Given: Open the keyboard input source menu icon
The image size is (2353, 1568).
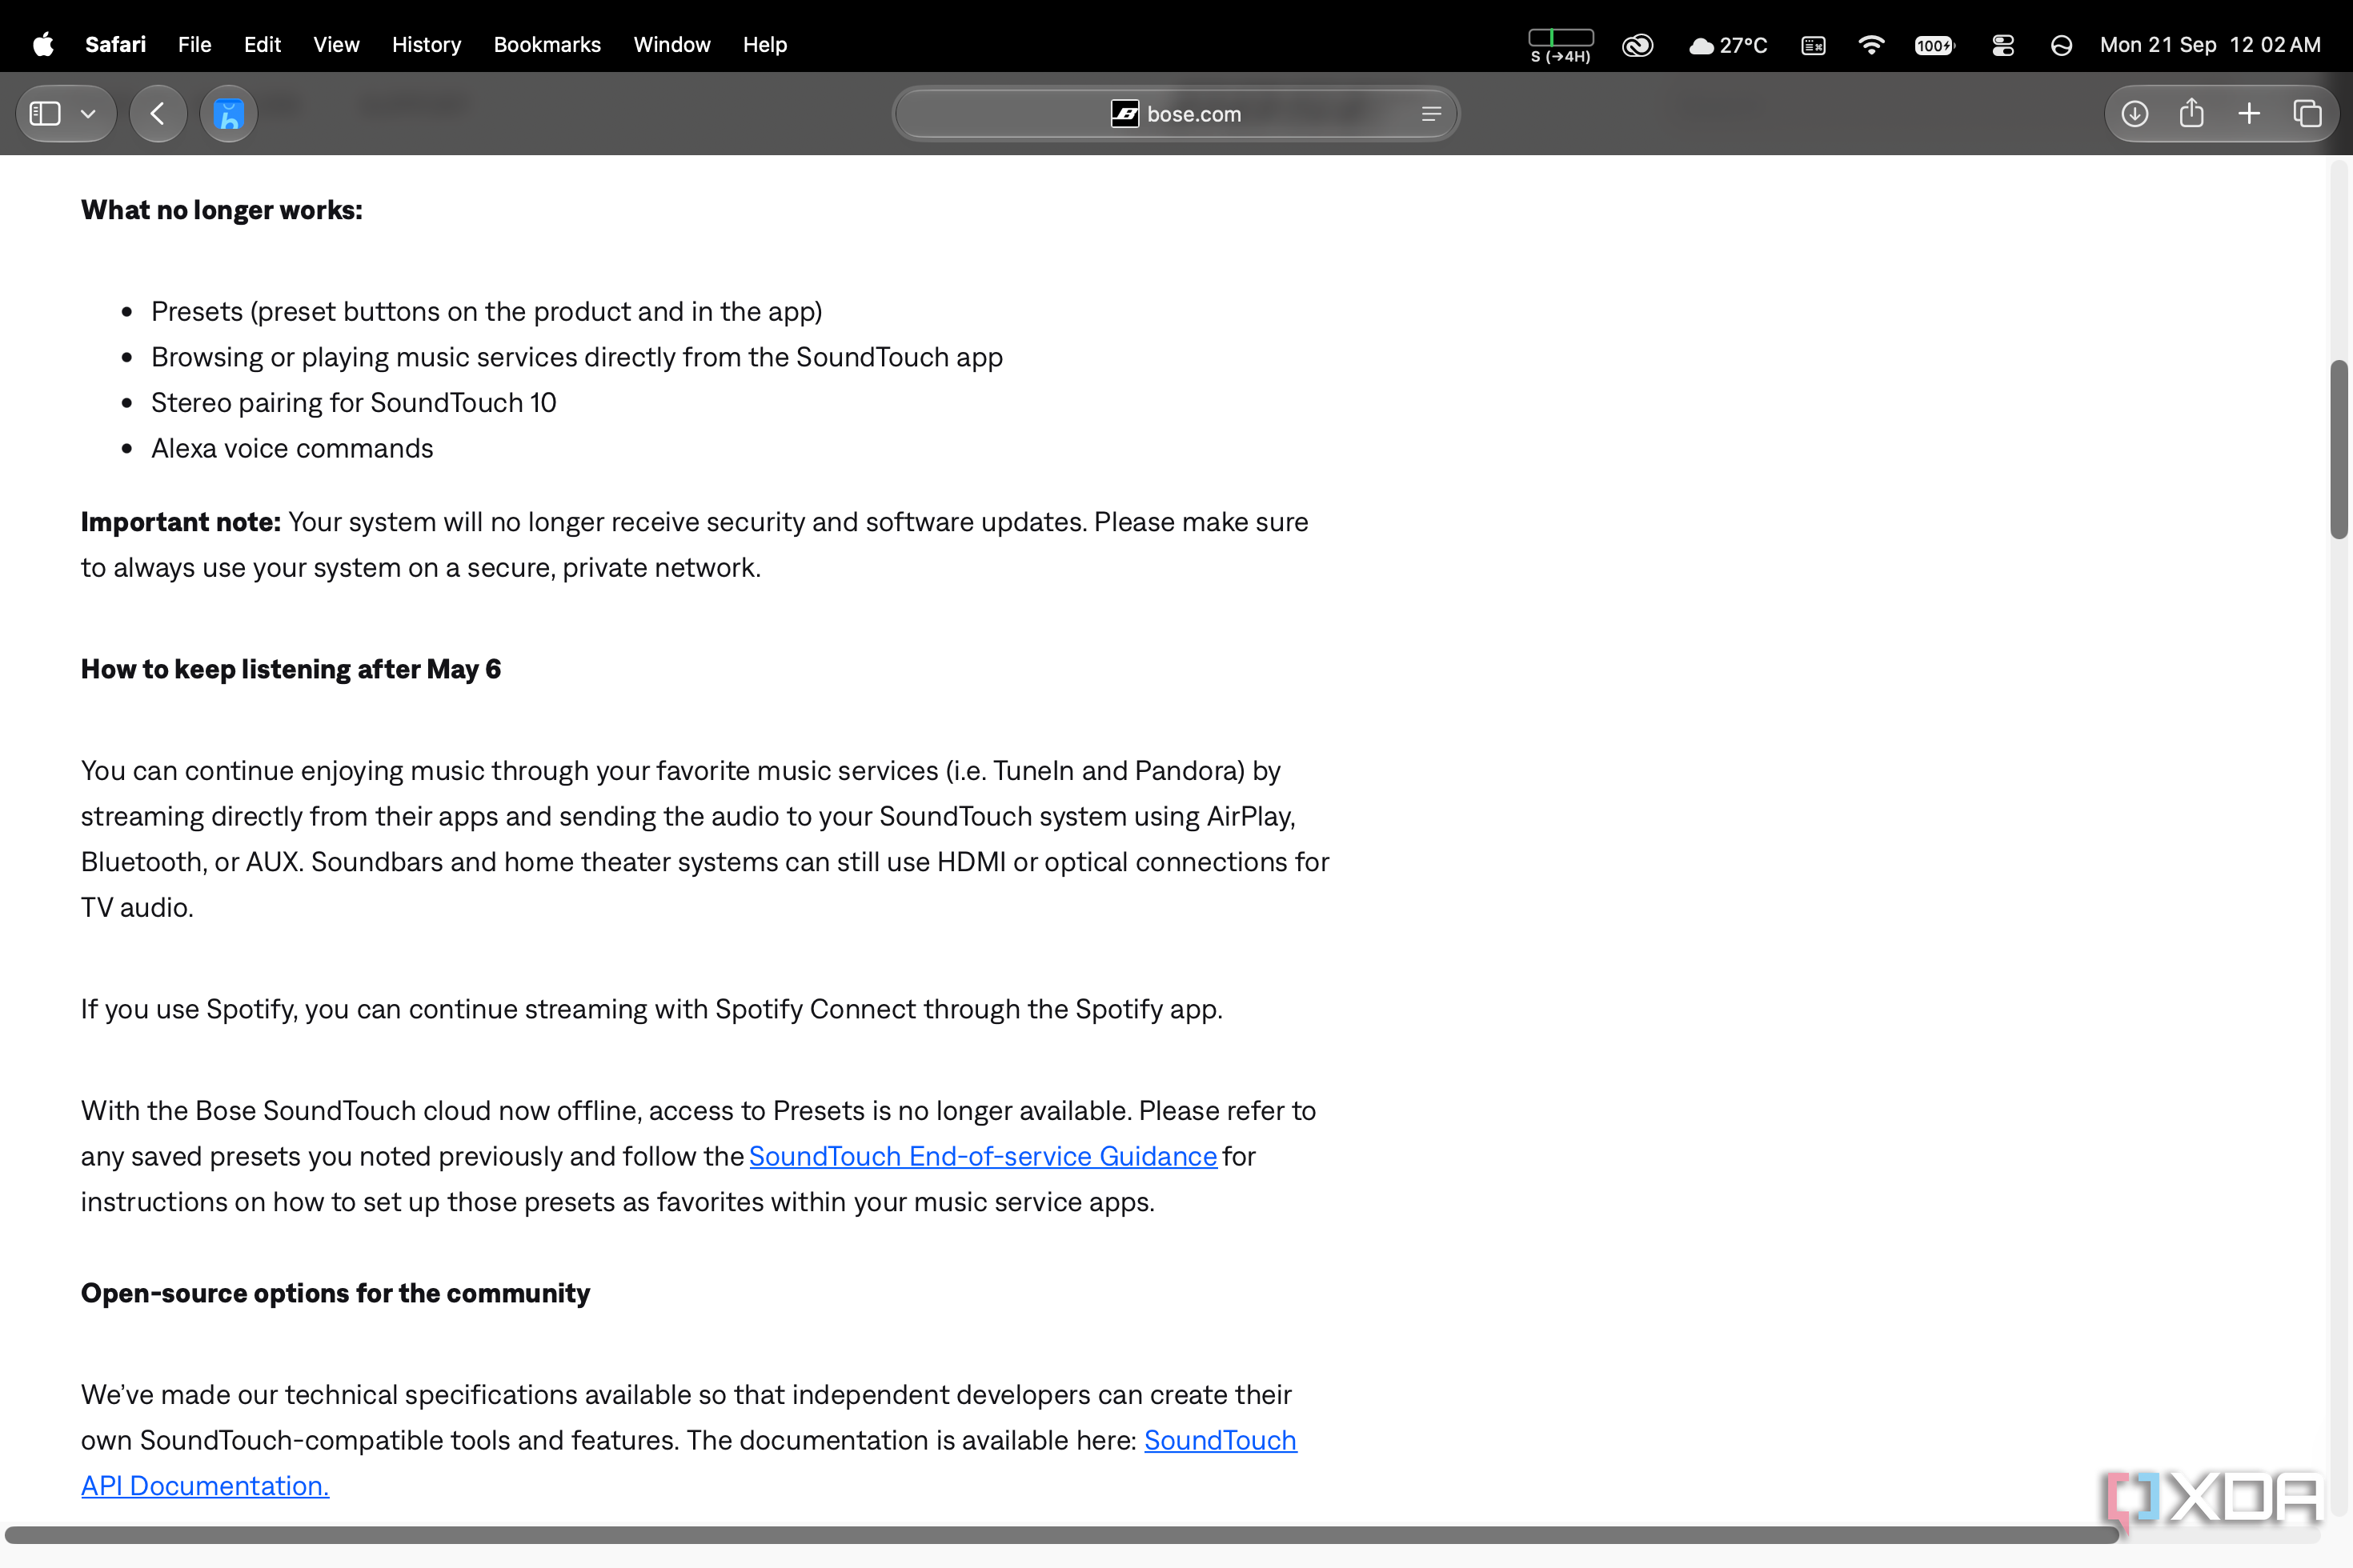Looking at the screenshot, I should click(1813, 45).
